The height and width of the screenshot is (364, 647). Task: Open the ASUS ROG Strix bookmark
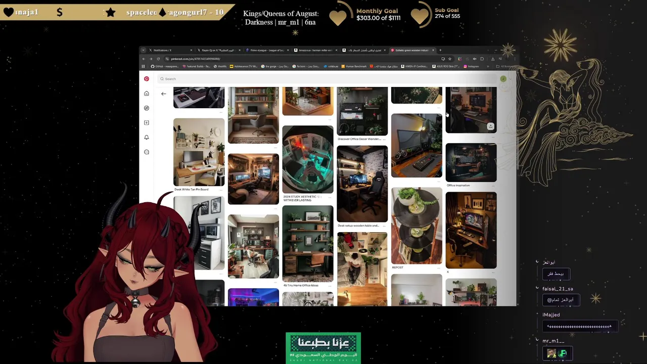click(445, 66)
